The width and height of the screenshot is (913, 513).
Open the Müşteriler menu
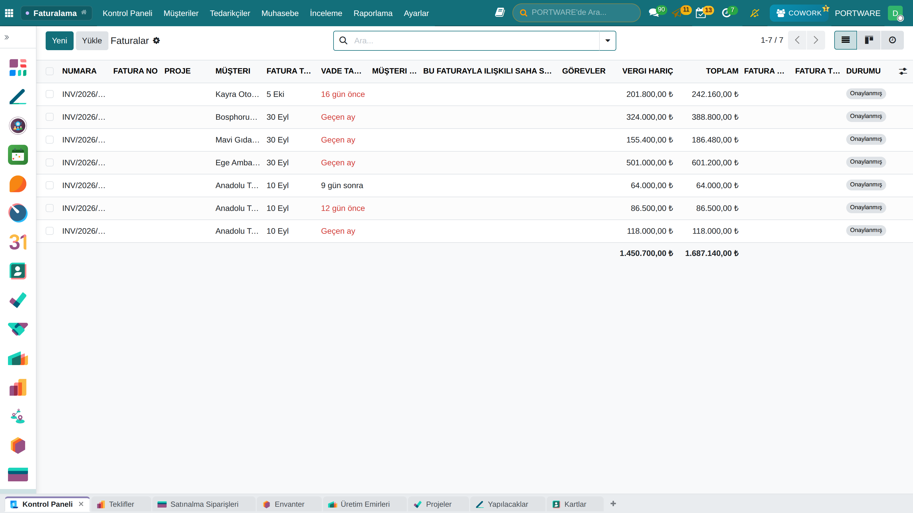pos(181,13)
